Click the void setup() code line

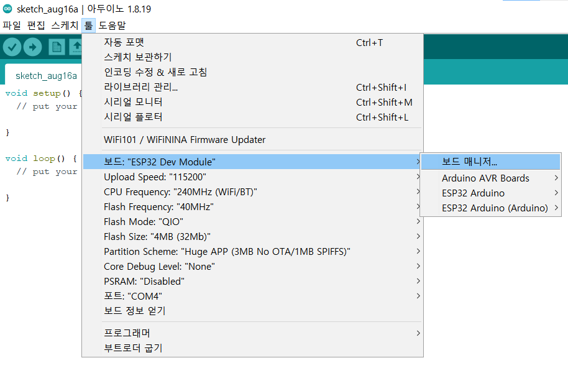pyautogui.click(x=44, y=93)
